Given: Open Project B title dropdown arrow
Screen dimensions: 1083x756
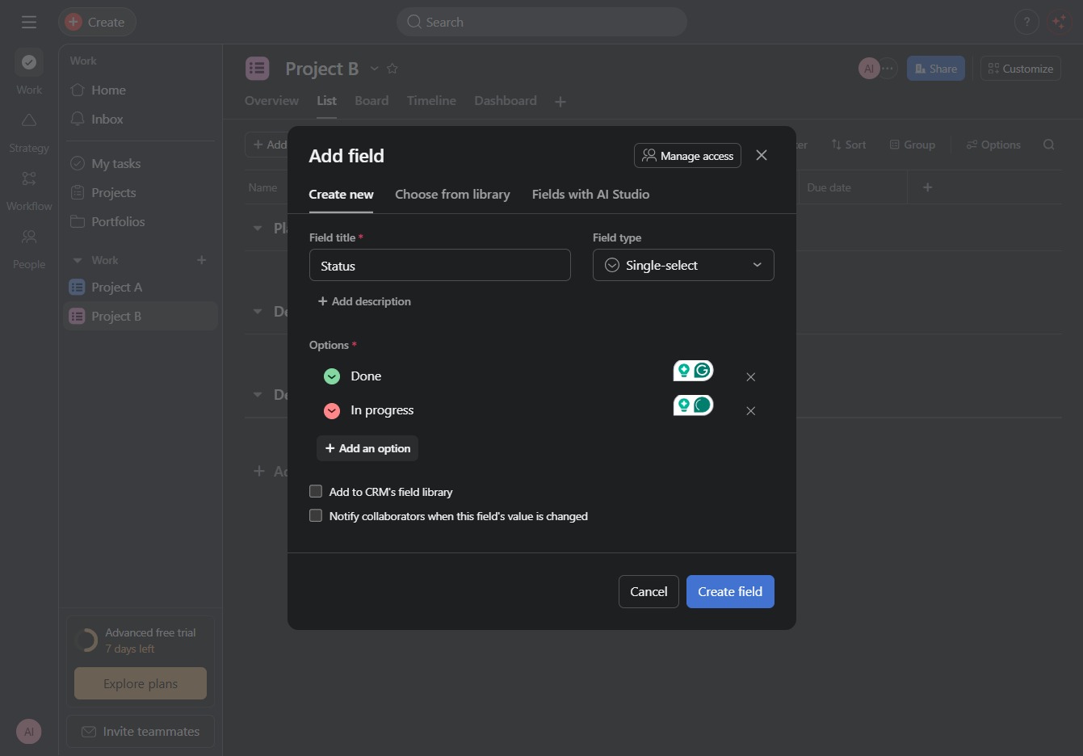Looking at the screenshot, I should click(375, 69).
